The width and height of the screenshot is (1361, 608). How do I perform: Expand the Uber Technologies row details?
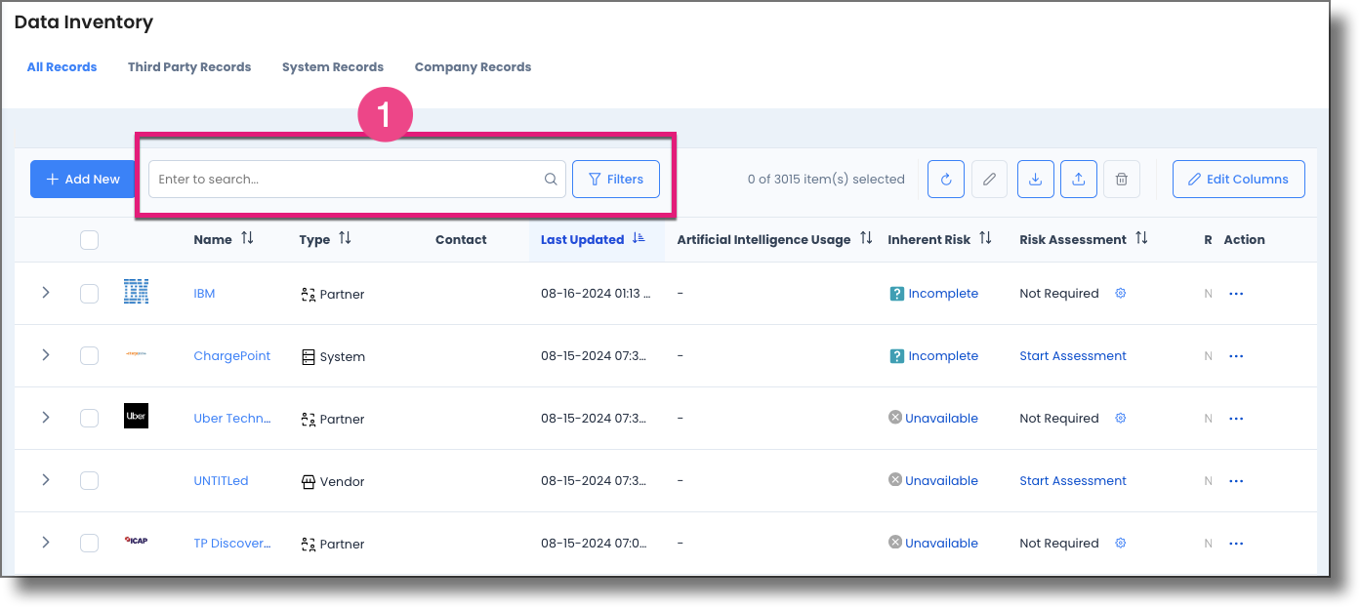coord(46,418)
